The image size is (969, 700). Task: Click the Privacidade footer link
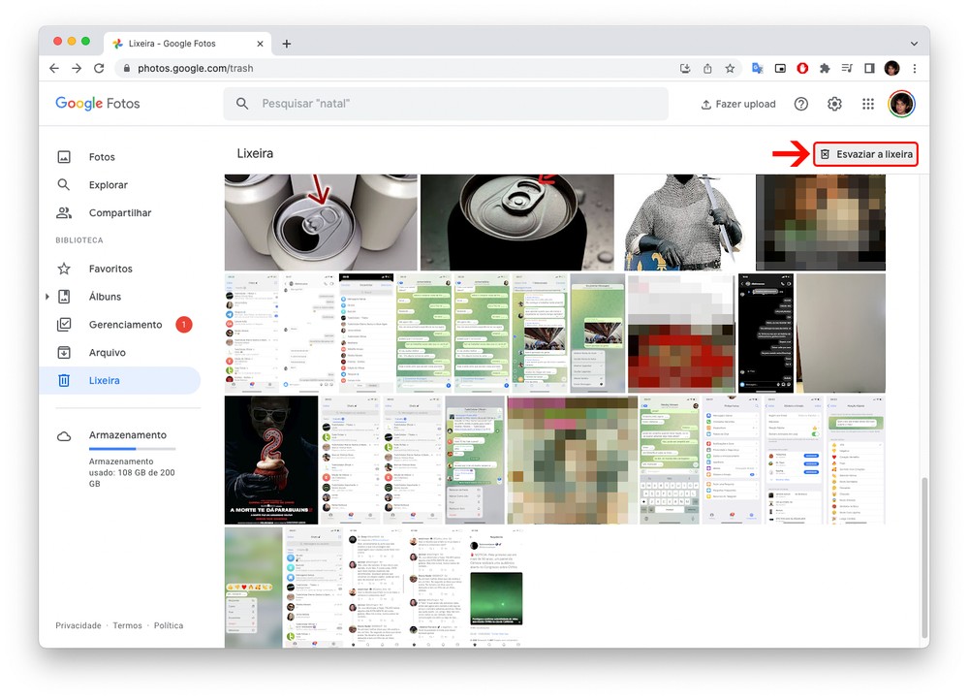pyautogui.click(x=78, y=625)
